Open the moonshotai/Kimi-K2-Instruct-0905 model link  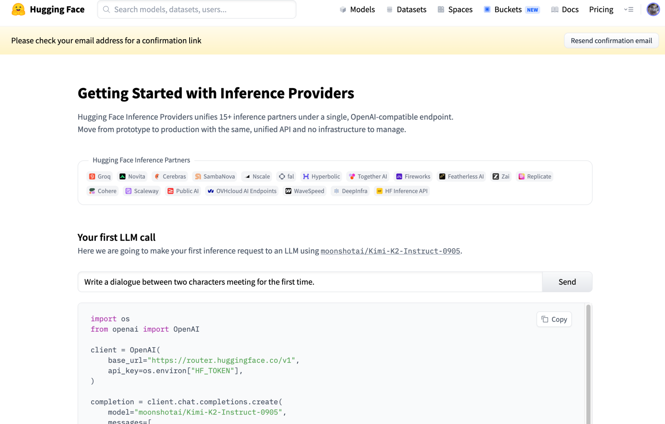(x=390, y=251)
